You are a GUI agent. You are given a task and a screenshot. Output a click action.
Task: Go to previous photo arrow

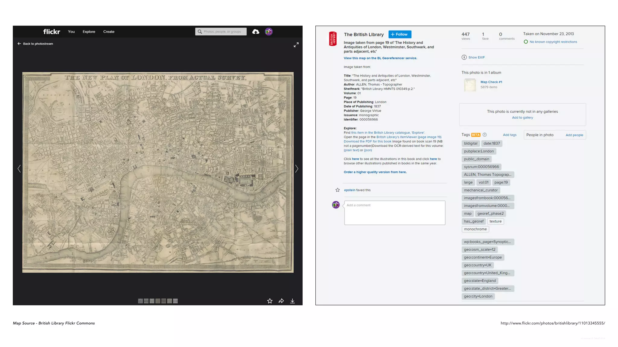19,169
